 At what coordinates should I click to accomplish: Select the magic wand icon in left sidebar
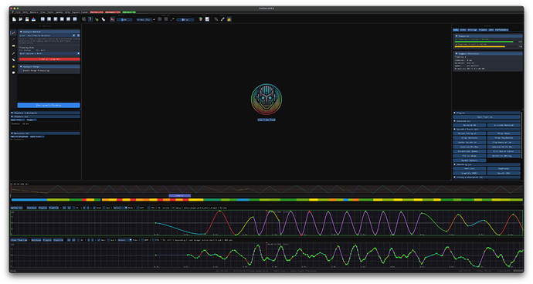click(x=14, y=39)
